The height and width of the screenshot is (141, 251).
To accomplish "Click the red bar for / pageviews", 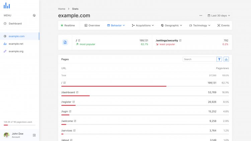I will click(x=114, y=86).
